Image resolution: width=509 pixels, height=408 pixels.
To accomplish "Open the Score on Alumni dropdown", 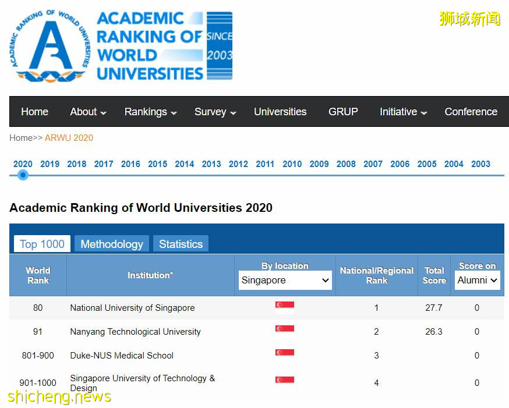I will pos(478,281).
